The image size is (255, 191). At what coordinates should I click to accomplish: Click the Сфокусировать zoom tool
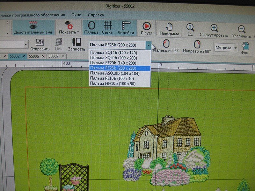point(214,31)
